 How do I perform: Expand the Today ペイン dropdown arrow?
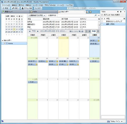[x=122, y=121]
